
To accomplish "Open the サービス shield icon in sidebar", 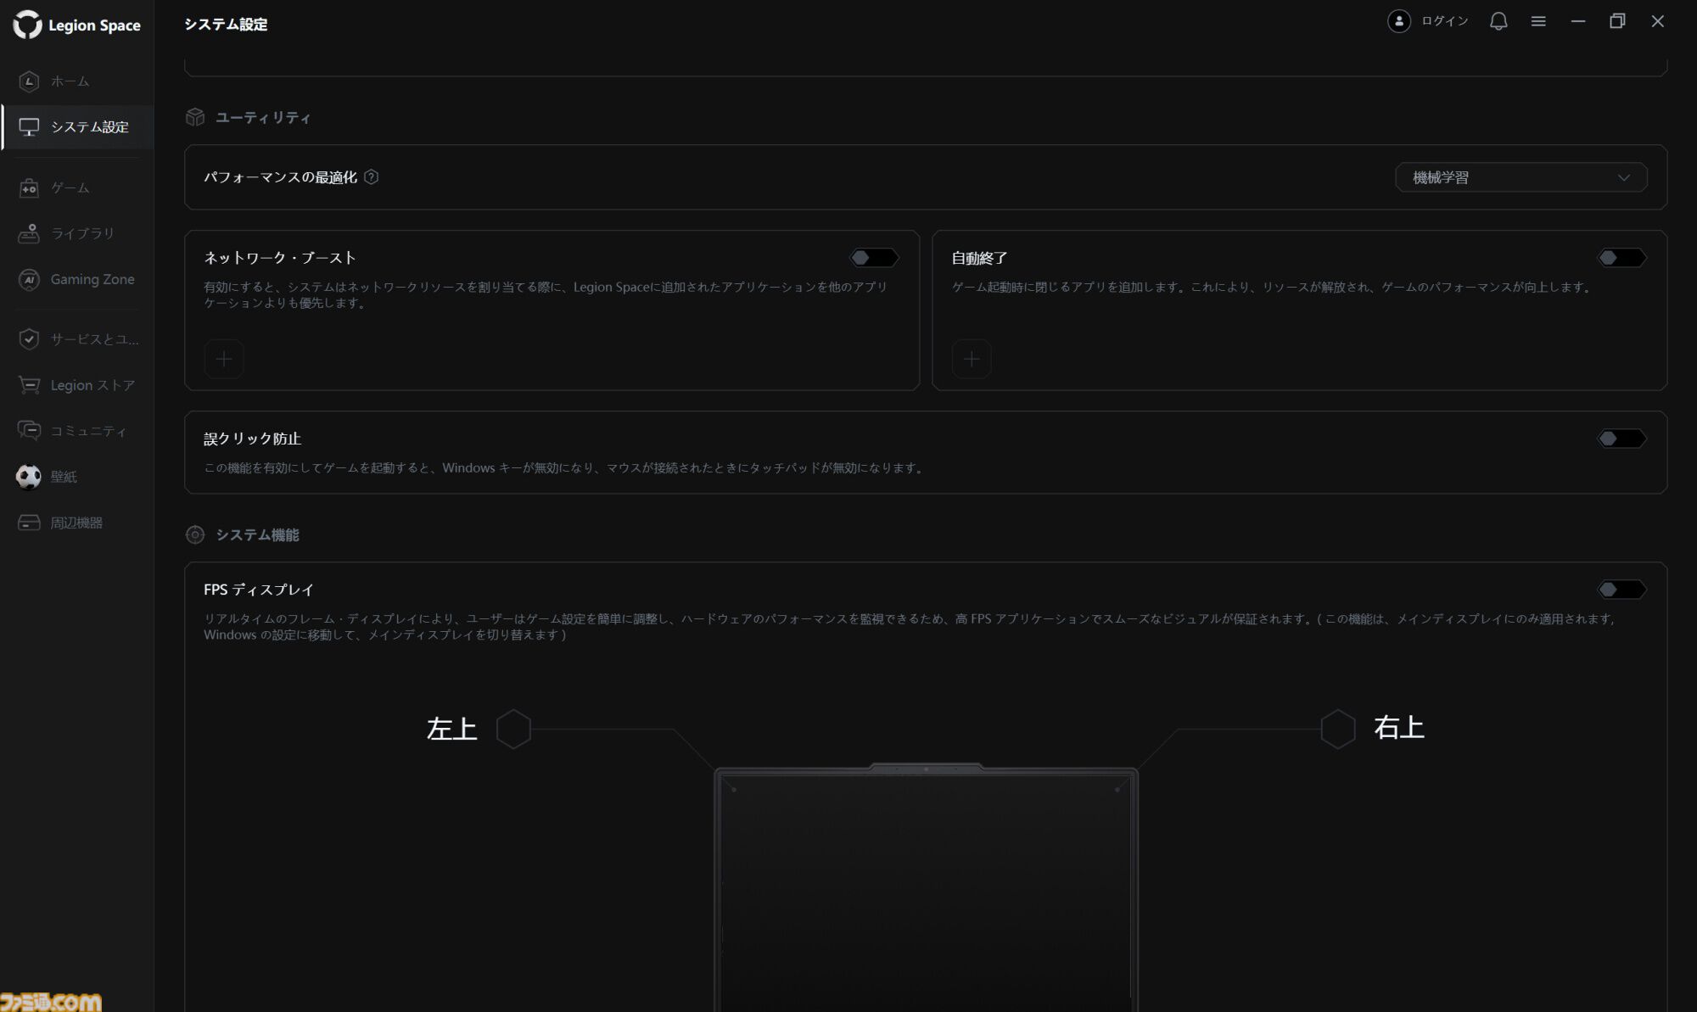I will (x=29, y=339).
